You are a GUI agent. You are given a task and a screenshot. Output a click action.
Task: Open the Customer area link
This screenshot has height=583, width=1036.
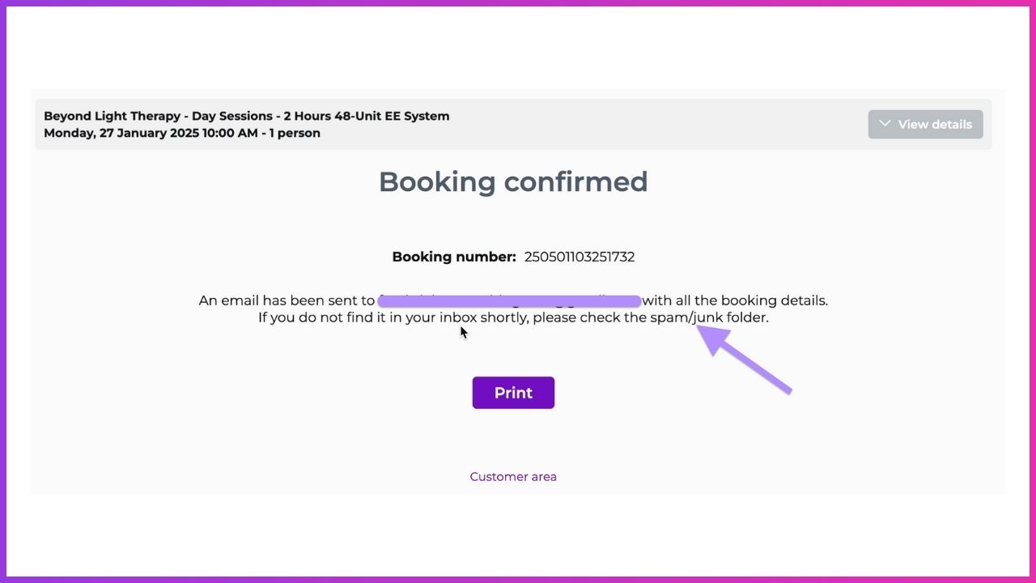[513, 477]
